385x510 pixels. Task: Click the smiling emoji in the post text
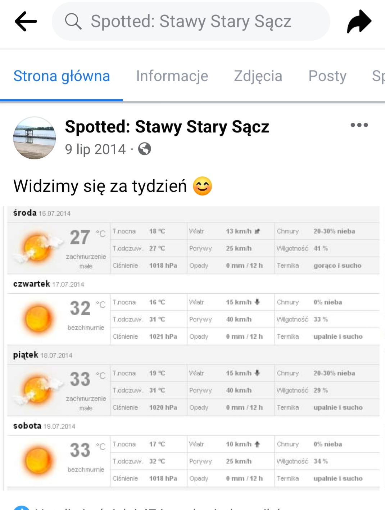click(203, 186)
